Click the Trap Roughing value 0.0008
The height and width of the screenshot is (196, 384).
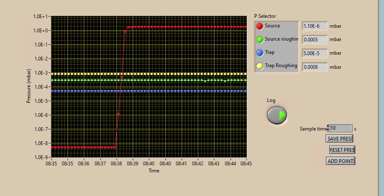tap(315, 67)
